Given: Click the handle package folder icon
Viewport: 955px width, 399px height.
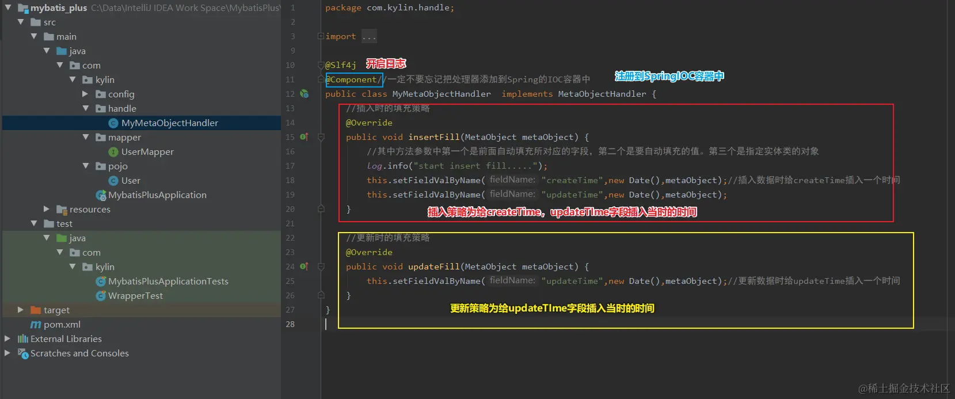Looking at the screenshot, I should pyautogui.click(x=101, y=108).
